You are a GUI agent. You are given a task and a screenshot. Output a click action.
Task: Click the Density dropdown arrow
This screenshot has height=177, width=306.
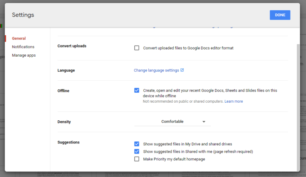[204, 122]
